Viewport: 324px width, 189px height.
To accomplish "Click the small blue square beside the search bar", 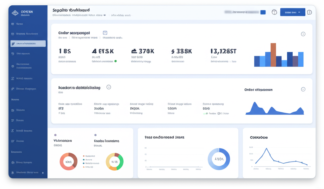I will pos(263,12).
